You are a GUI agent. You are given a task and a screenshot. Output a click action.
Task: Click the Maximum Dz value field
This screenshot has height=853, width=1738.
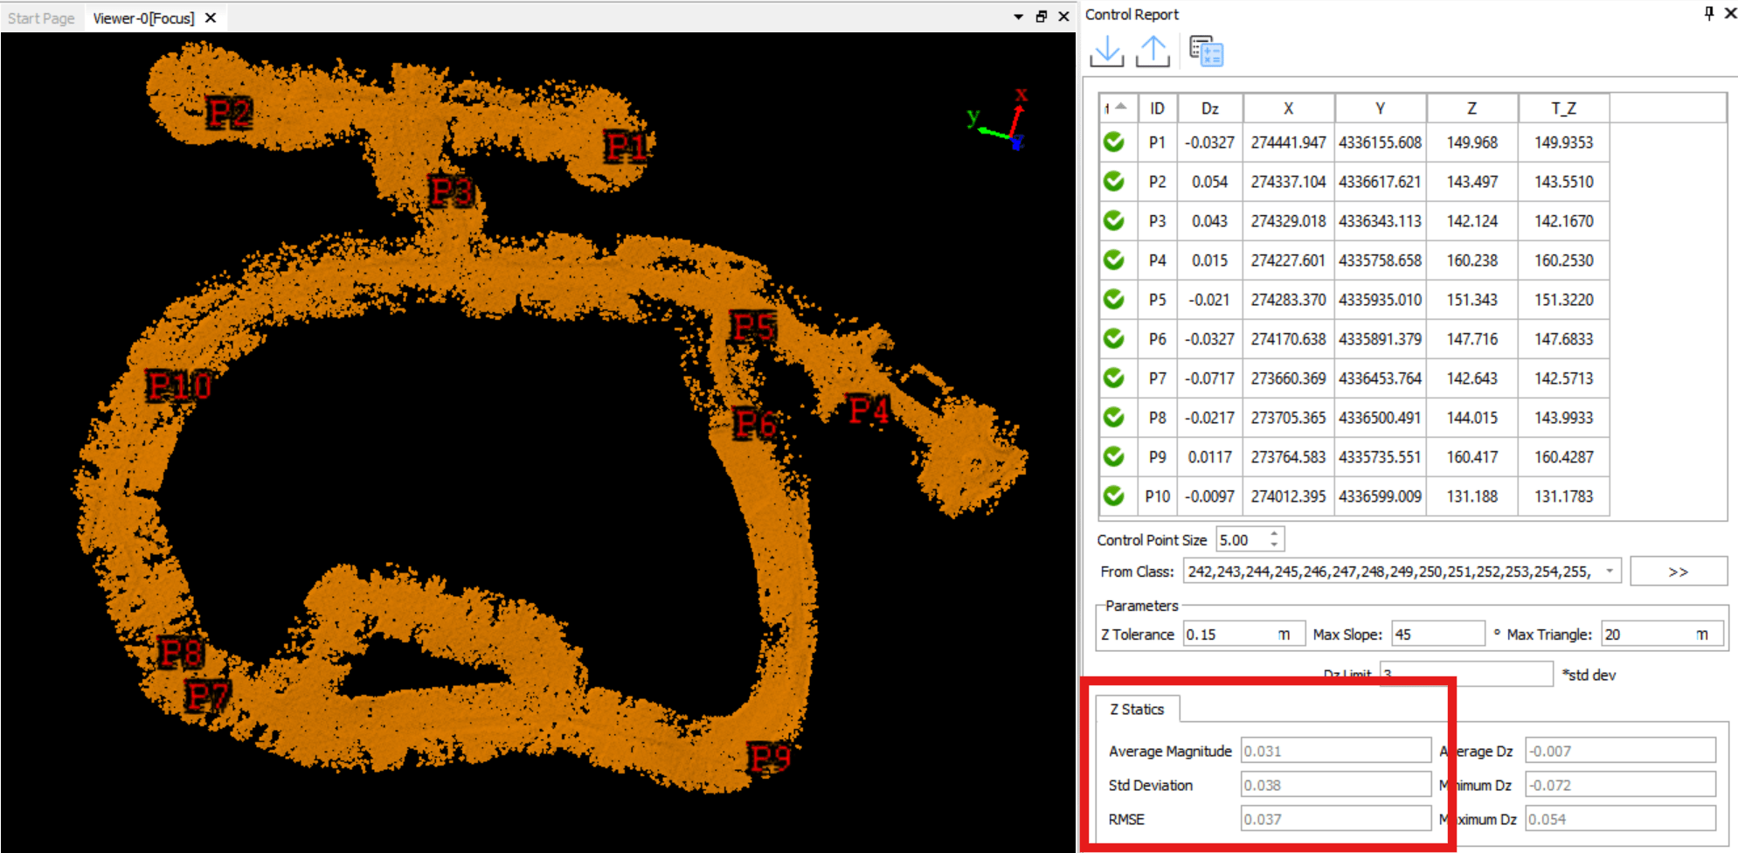1619,818
